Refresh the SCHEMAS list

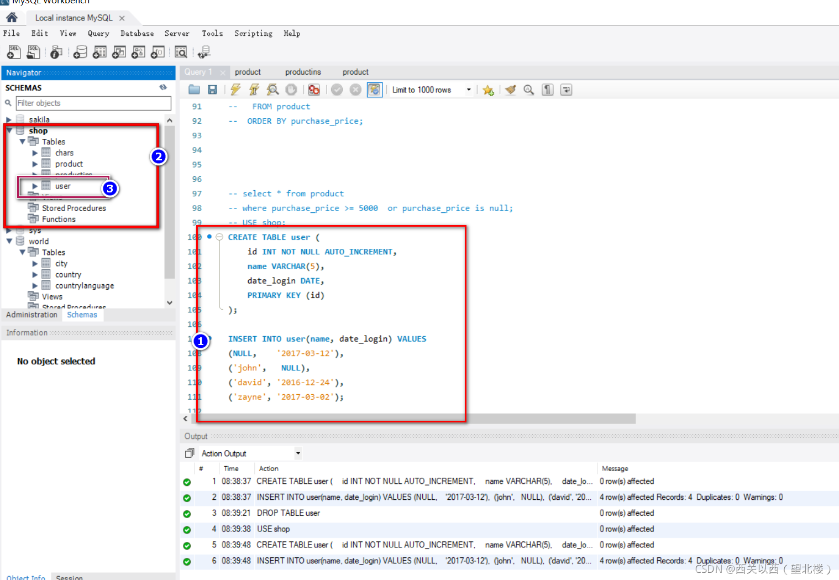[163, 87]
